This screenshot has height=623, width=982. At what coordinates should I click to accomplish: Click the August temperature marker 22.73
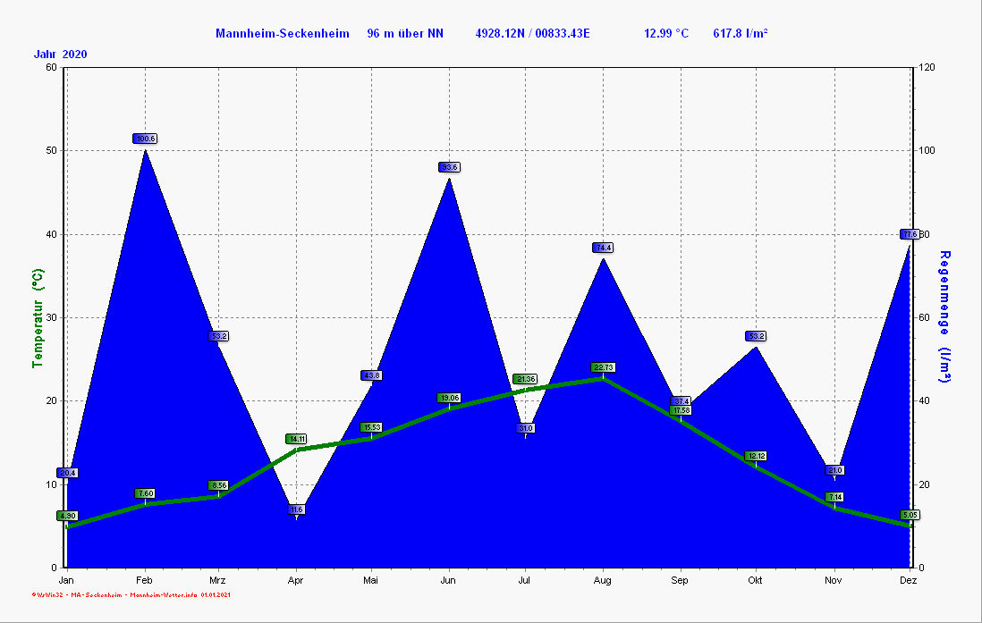pos(603,367)
